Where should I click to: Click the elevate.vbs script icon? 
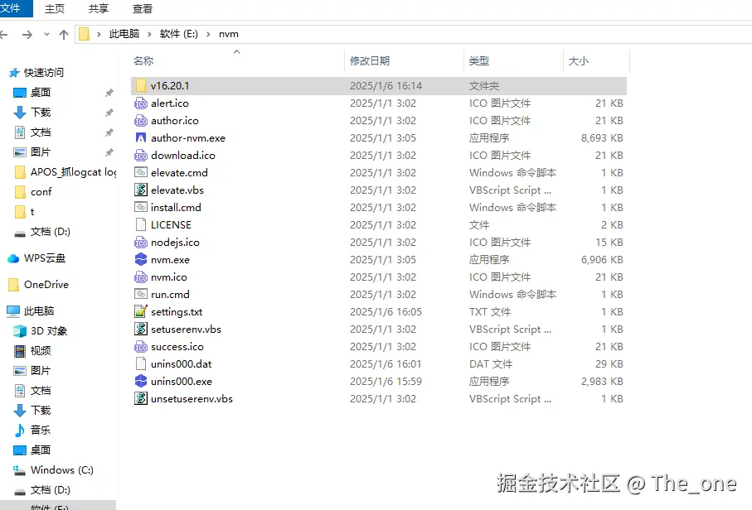(x=141, y=190)
